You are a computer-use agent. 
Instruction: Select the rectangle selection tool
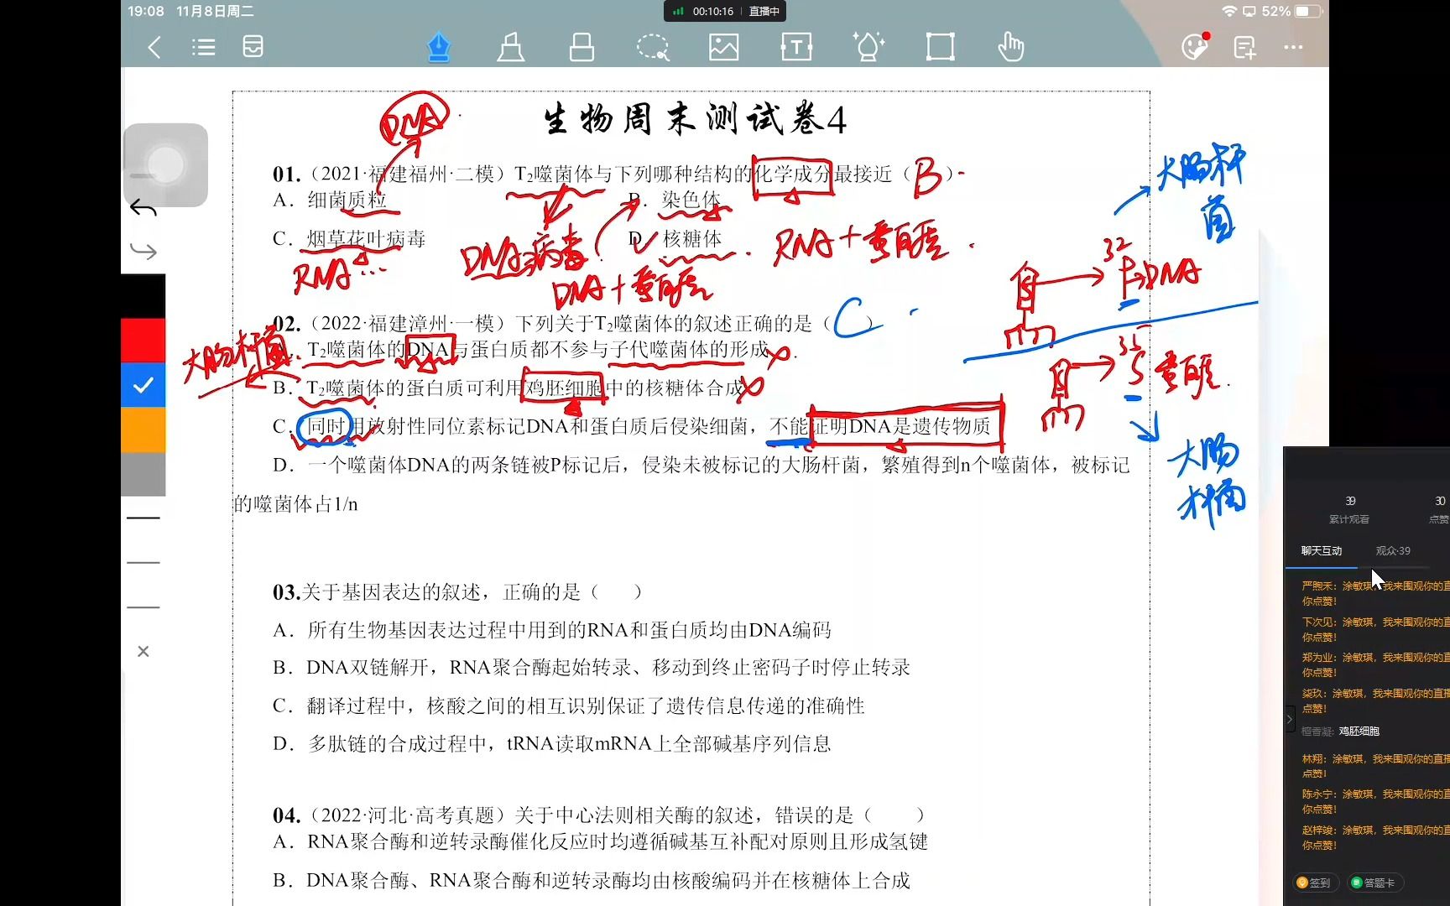point(940,47)
